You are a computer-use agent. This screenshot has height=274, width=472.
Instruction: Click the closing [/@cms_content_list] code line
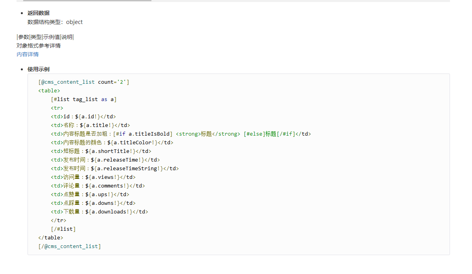tap(70, 246)
